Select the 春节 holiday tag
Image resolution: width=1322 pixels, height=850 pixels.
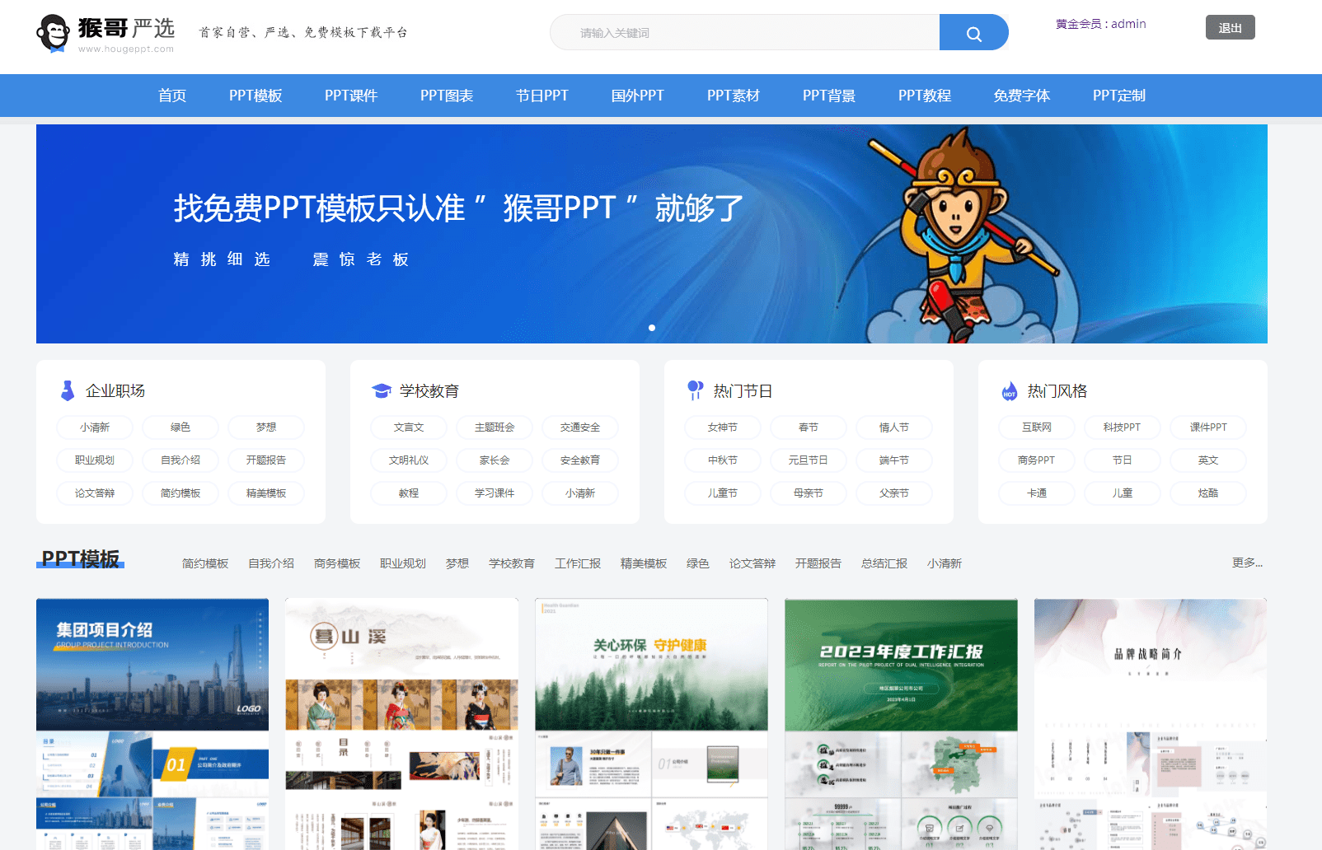809,427
